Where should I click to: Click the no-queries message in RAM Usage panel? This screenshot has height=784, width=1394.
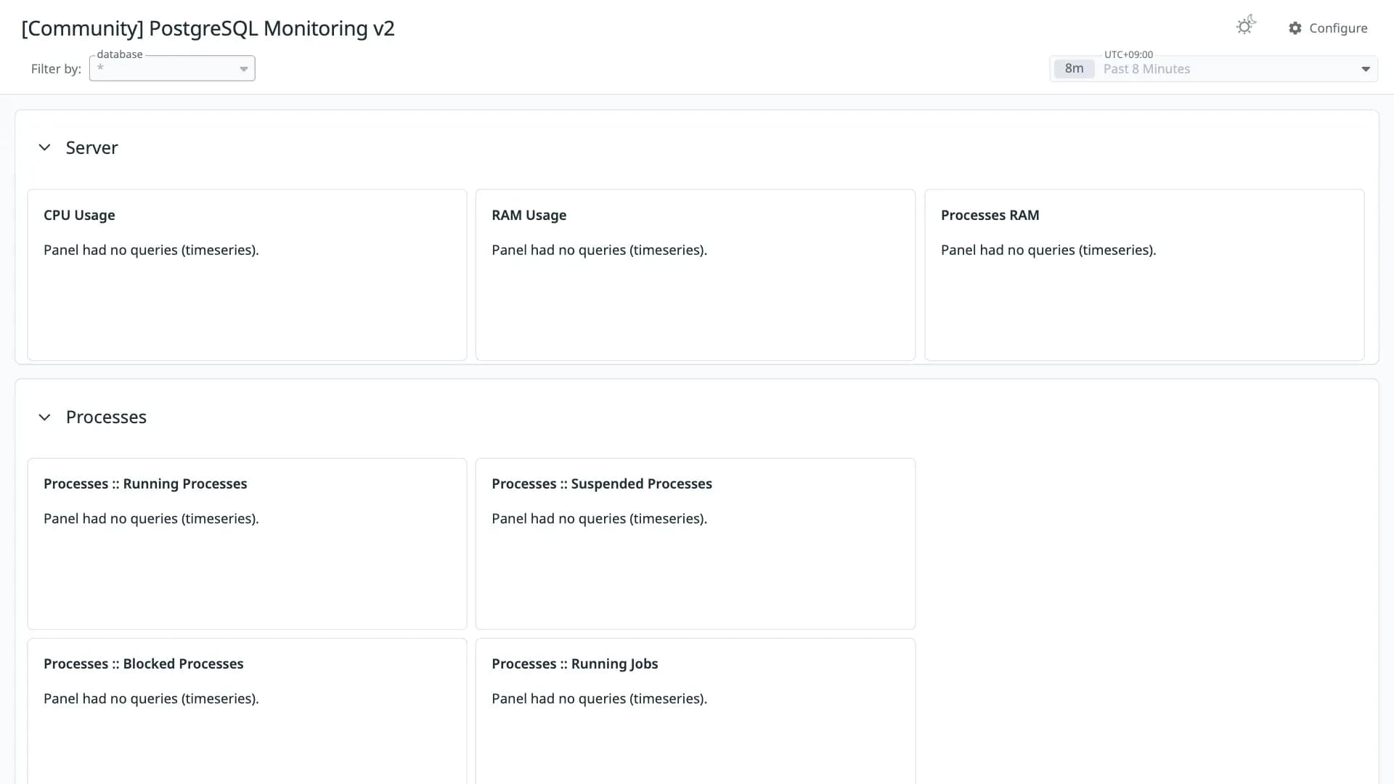599,250
